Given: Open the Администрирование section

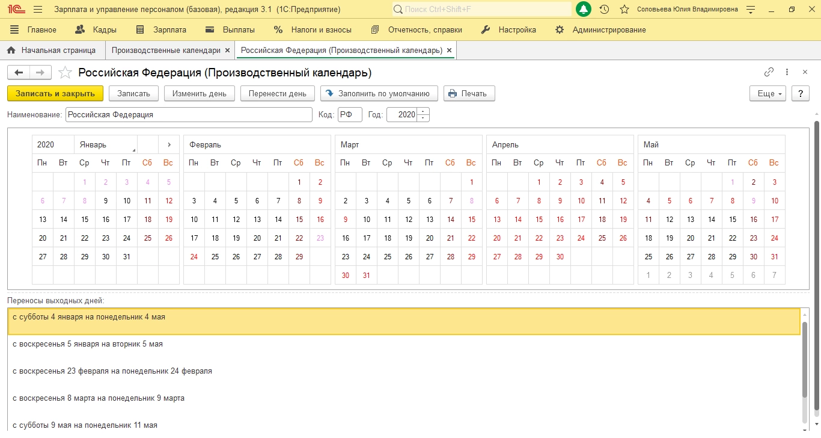Looking at the screenshot, I should 600,29.
